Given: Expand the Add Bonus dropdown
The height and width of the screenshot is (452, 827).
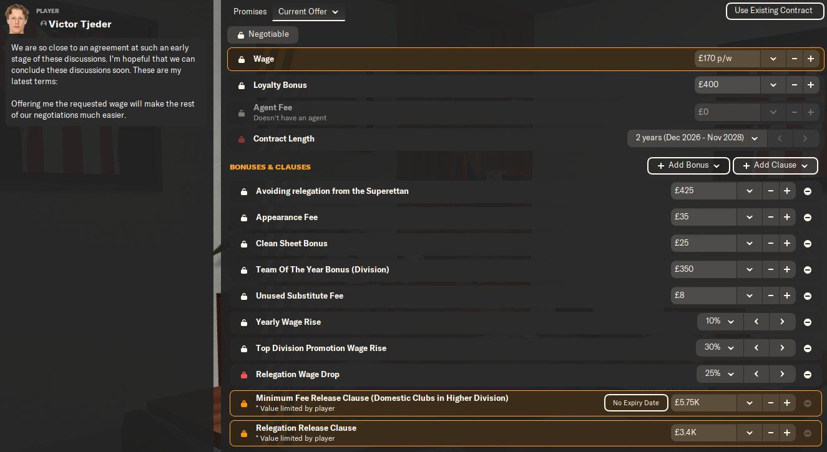Looking at the screenshot, I should point(688,165).
